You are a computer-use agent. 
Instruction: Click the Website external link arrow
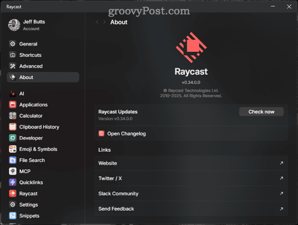tap(281, 163)
